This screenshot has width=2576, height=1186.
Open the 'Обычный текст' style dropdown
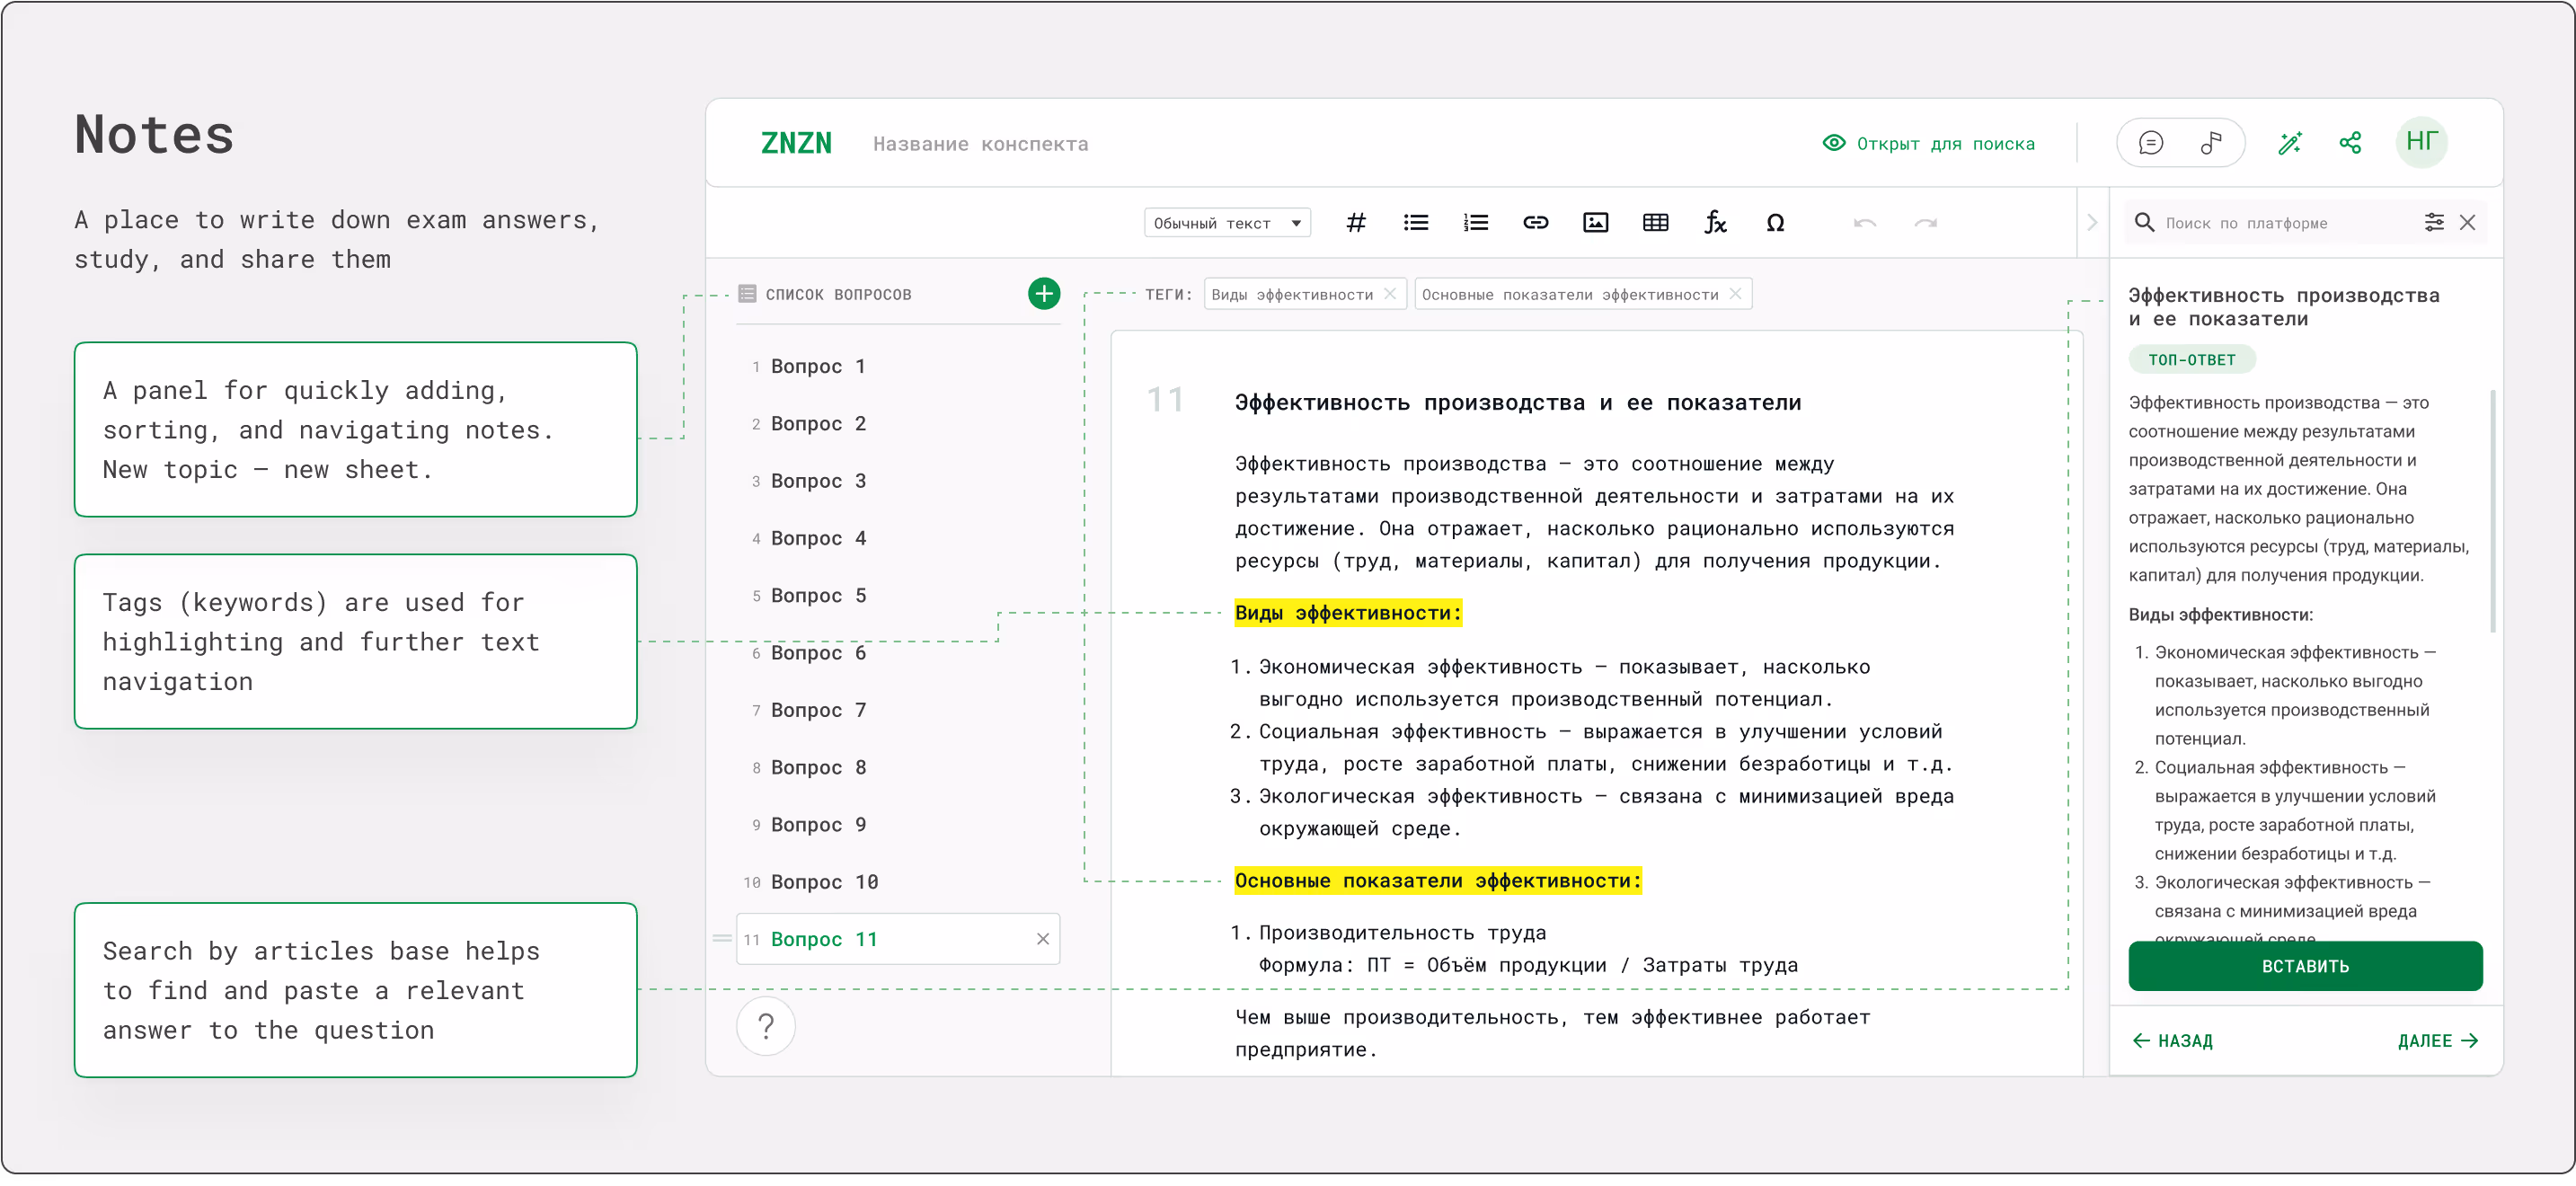pyautogui.click(x=1227, y=223)
